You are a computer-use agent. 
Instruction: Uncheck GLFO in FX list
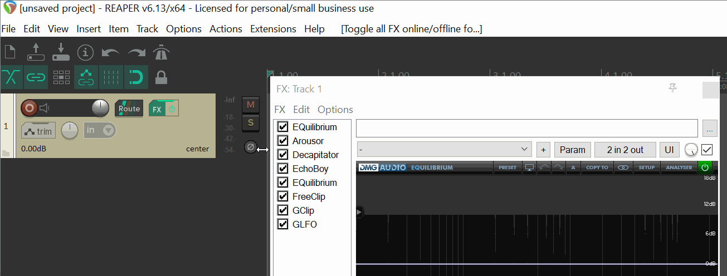[x=283, y=224]
